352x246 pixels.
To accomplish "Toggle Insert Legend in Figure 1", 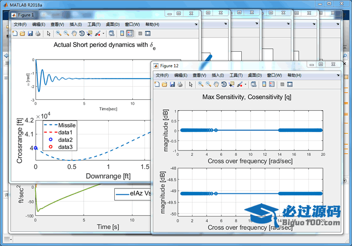I will 130,33.
